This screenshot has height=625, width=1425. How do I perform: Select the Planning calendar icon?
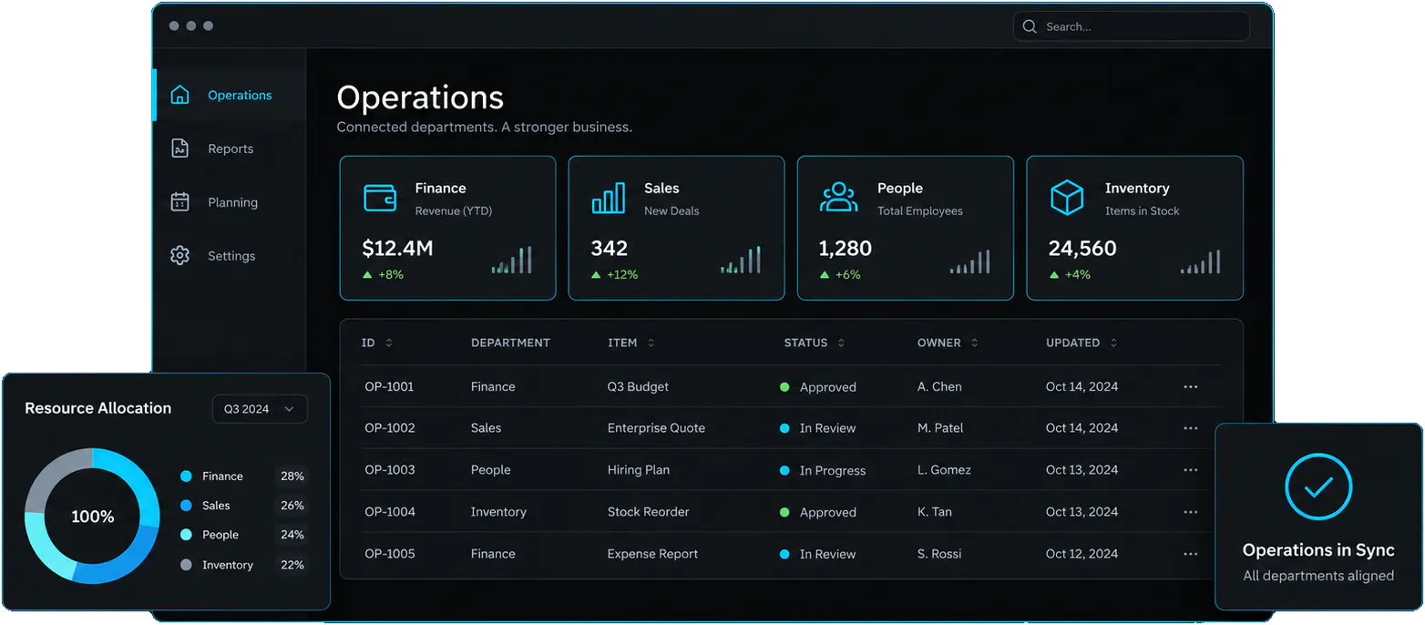tap(179, 202)
